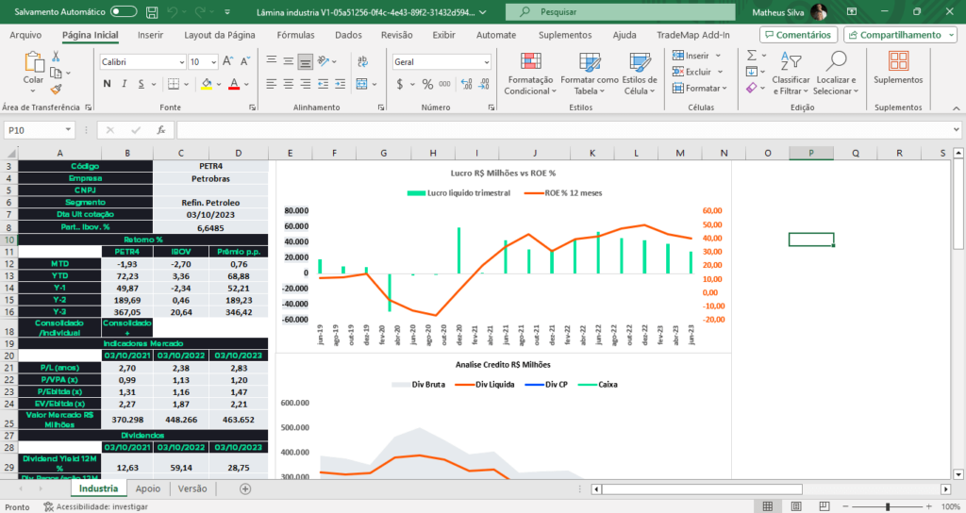This screenshot has height=513, width=966.
Task: Expand Formatar como Tabela menu
Action: pyautogui.click(x=590, y=74)
